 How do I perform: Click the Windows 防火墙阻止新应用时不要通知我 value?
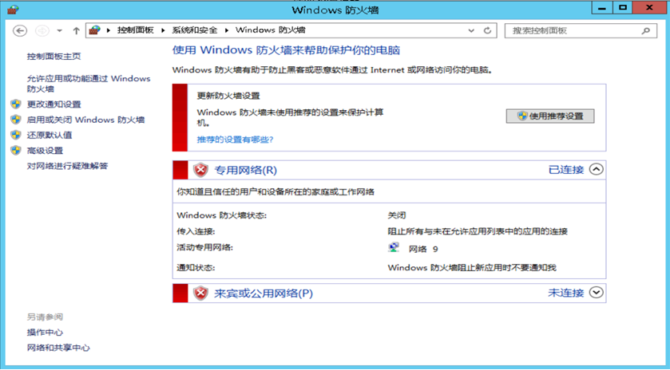click(x=472, y=268)
